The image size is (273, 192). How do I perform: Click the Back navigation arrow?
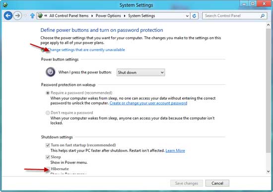click(8, 16)
